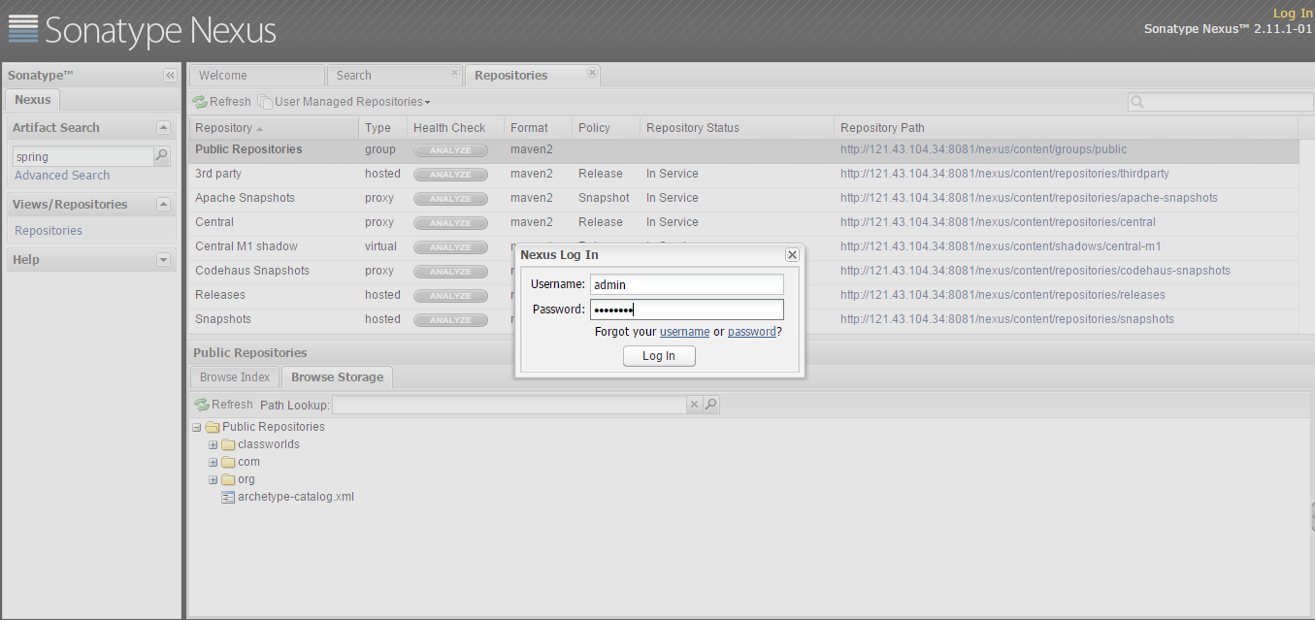Screen dimensions: 1315x620
Task: Expand the Help section
Action: pos(163,259)
